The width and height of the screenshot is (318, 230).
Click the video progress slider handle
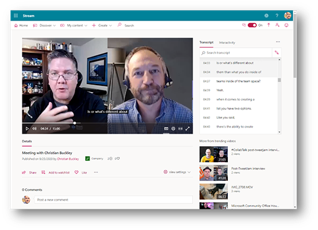[x=75, y=123]
